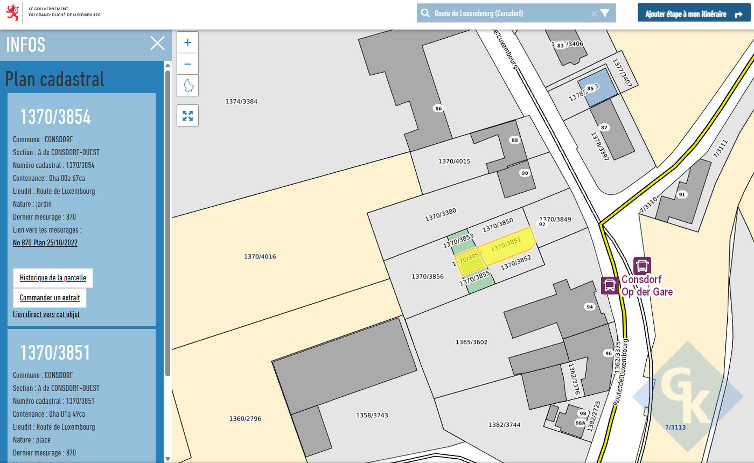Click Commander un extrait button

tap(50, 298)
